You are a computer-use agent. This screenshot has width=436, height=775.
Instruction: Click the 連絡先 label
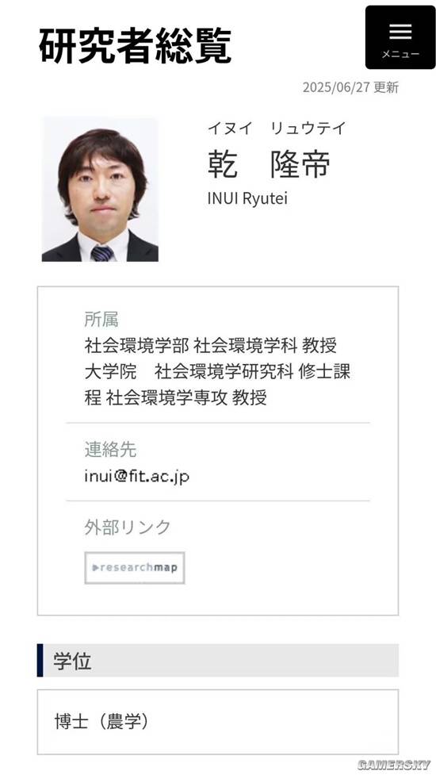coord(110,449)
